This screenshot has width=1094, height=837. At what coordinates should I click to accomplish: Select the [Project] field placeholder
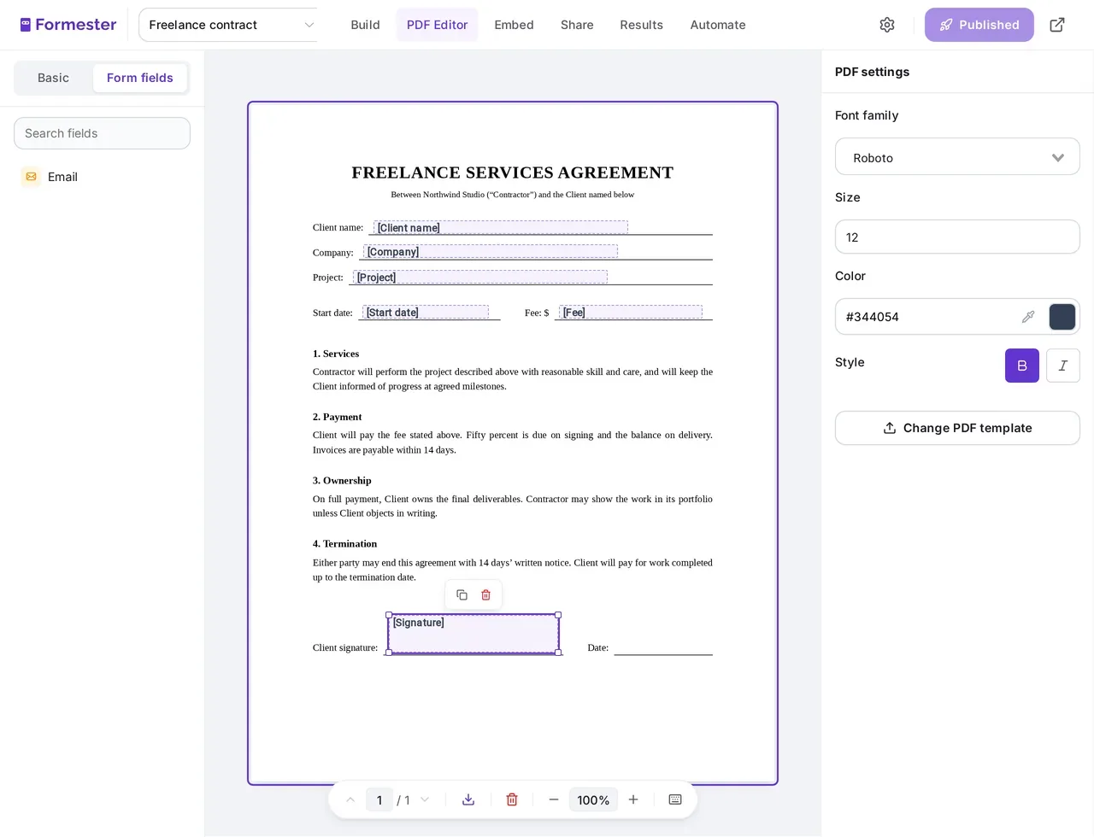point(480,277)
